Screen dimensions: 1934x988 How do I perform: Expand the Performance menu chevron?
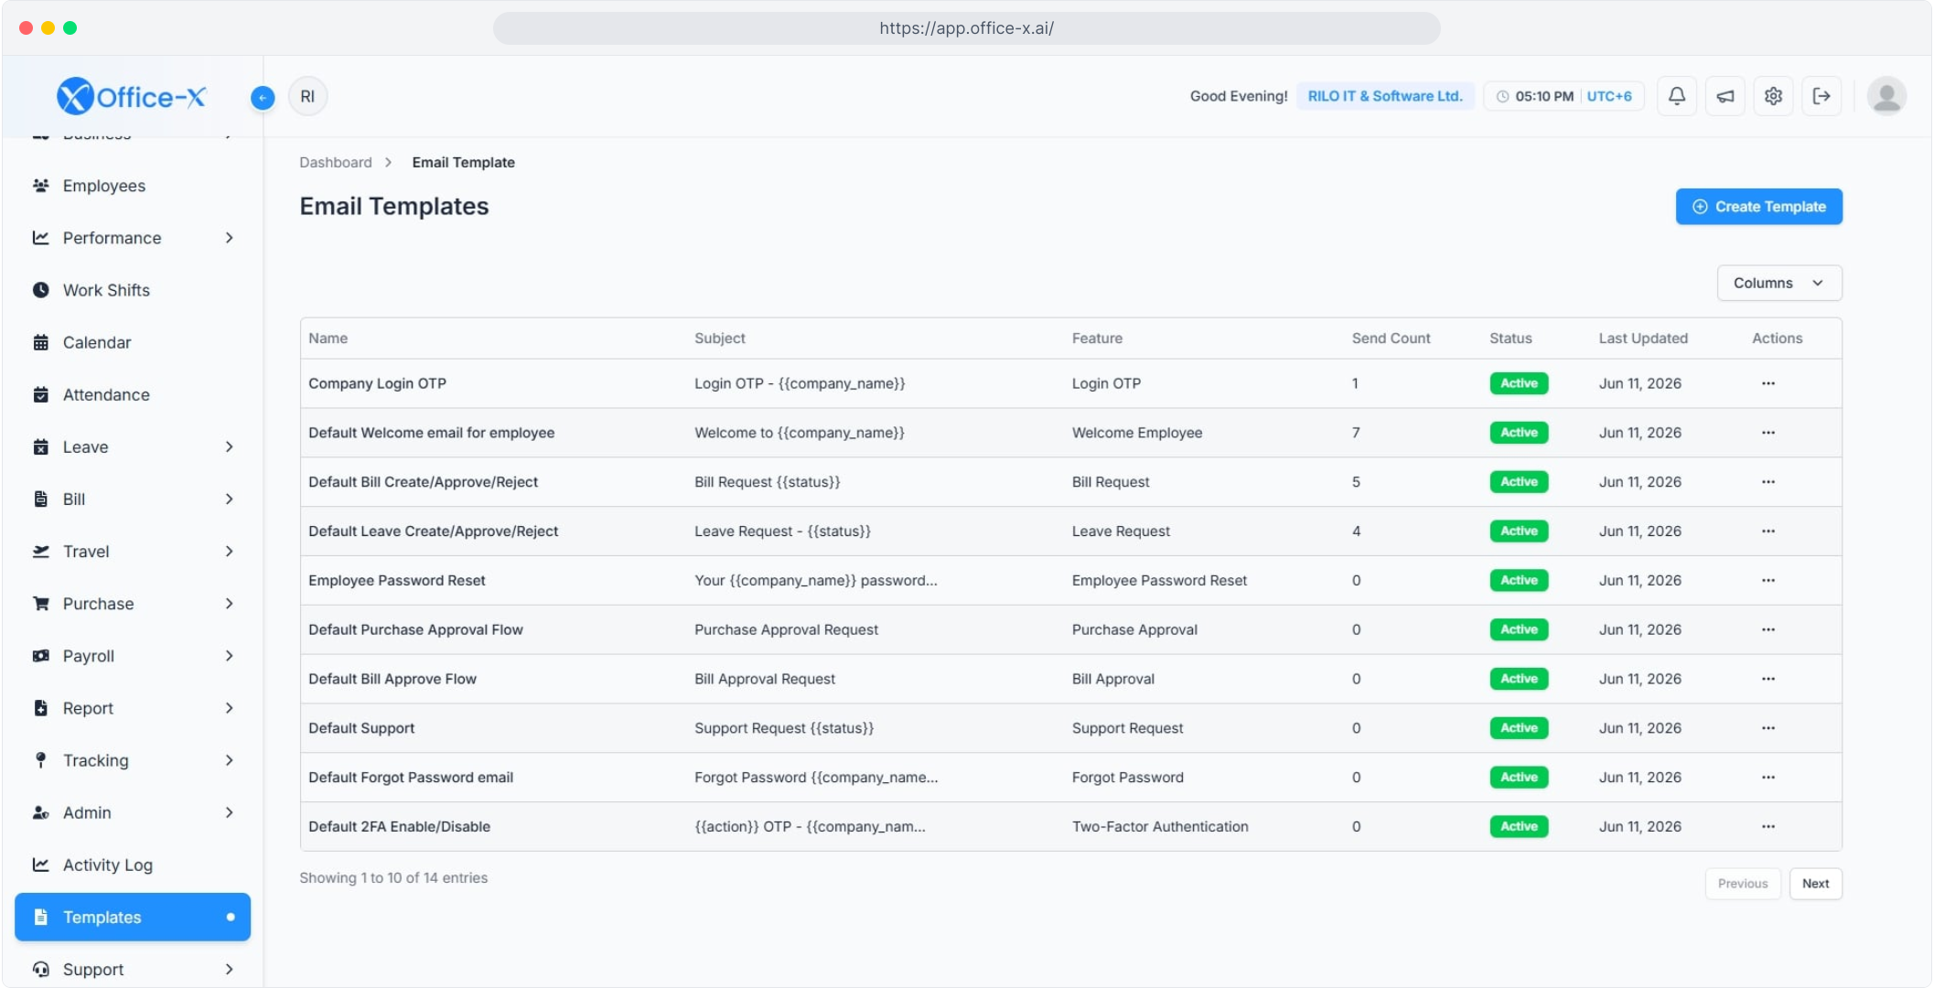click(x=229, y=238)
